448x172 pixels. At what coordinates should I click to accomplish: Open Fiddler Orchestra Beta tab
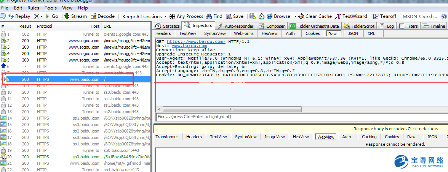click(314, 26)
